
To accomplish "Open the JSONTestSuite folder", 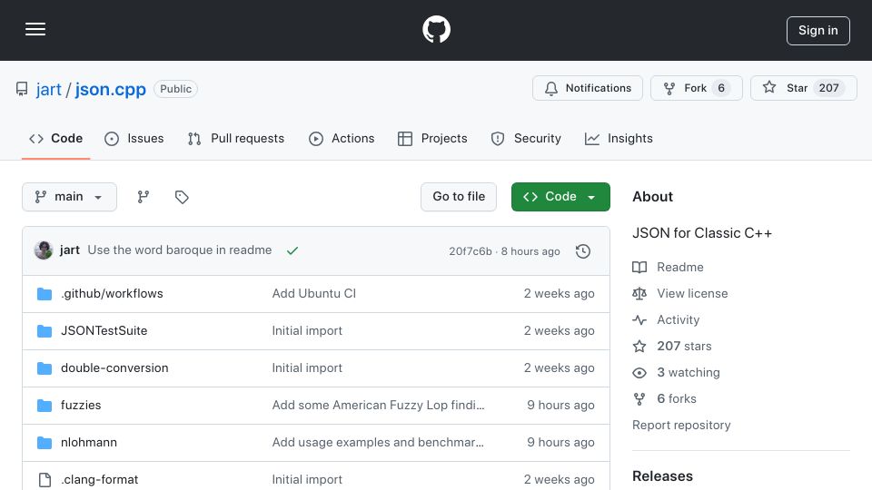I will (x=104, y=330).
